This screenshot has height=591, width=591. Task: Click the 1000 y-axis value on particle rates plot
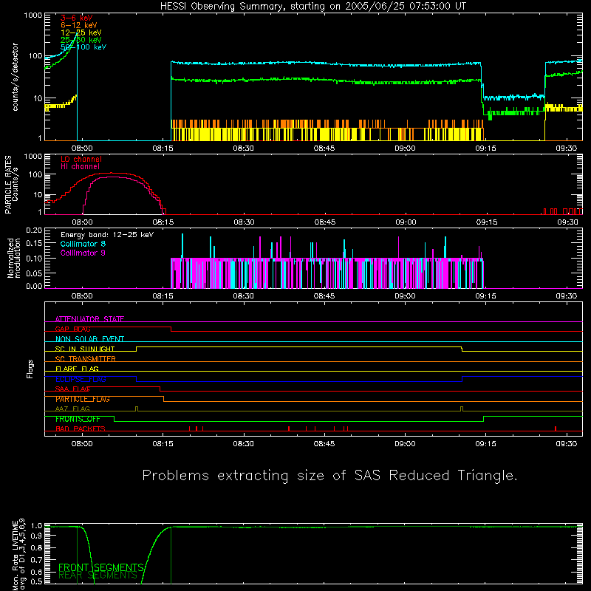click(x=33, y=157)
